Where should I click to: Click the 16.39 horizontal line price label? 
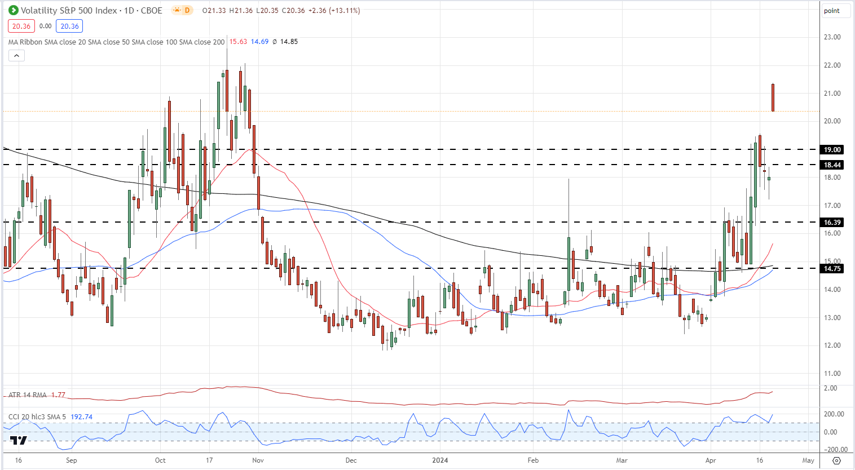[x=832, y=223]
